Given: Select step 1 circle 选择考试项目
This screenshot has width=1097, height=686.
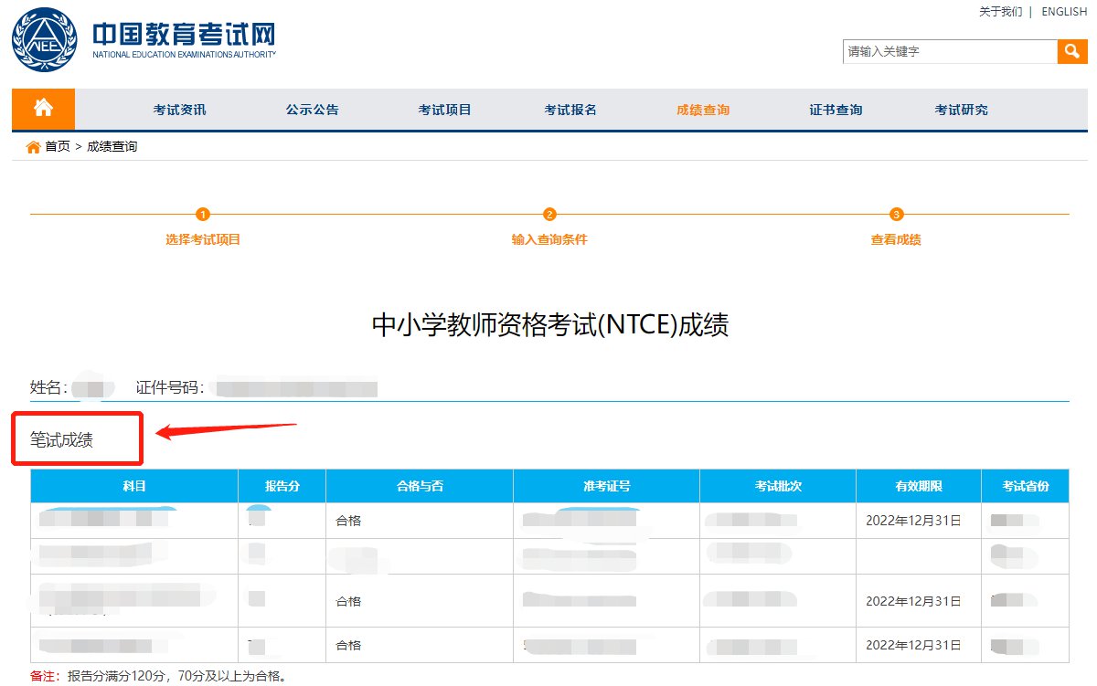Looking at the screenshot, I should [x=203, y=215].
